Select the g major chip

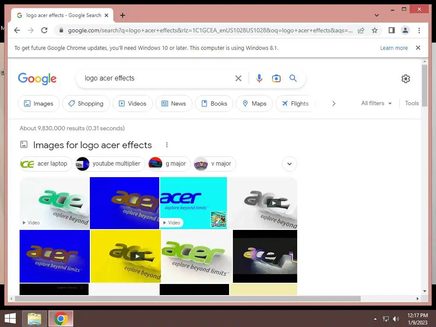point(169,164)
